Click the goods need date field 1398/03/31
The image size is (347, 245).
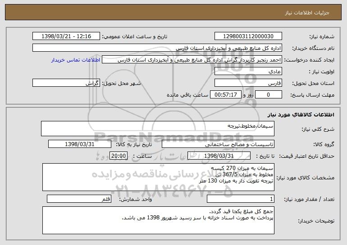click(x=80, y=144)
